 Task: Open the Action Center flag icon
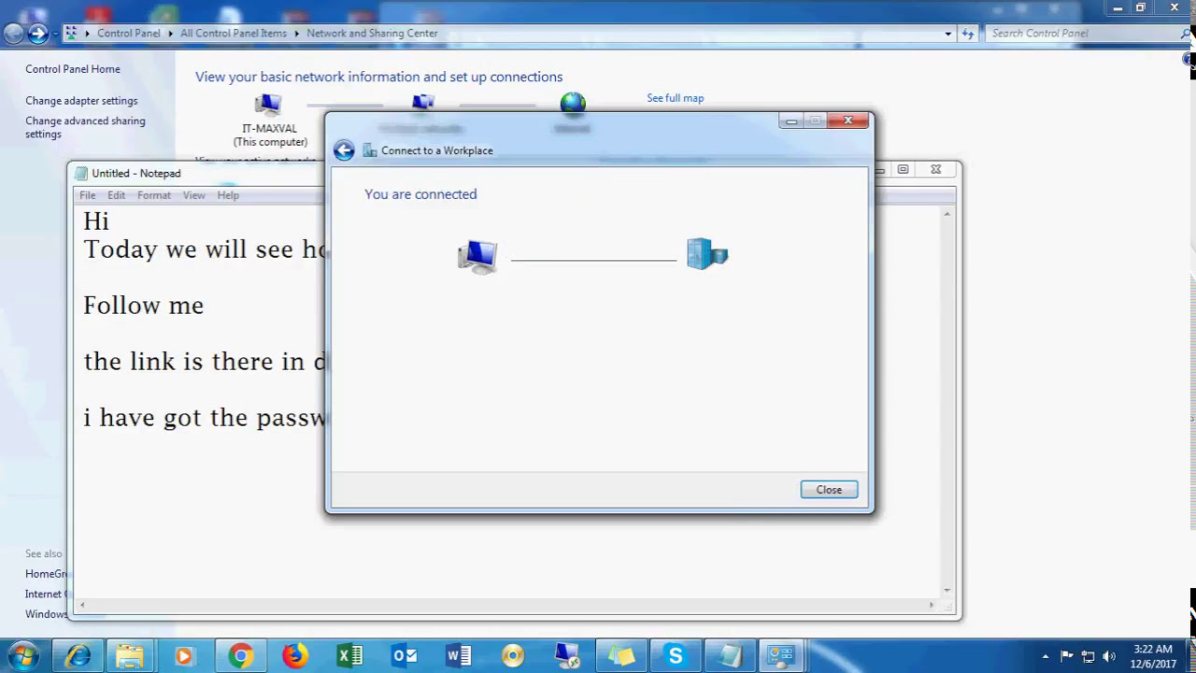click(1067, 656)
